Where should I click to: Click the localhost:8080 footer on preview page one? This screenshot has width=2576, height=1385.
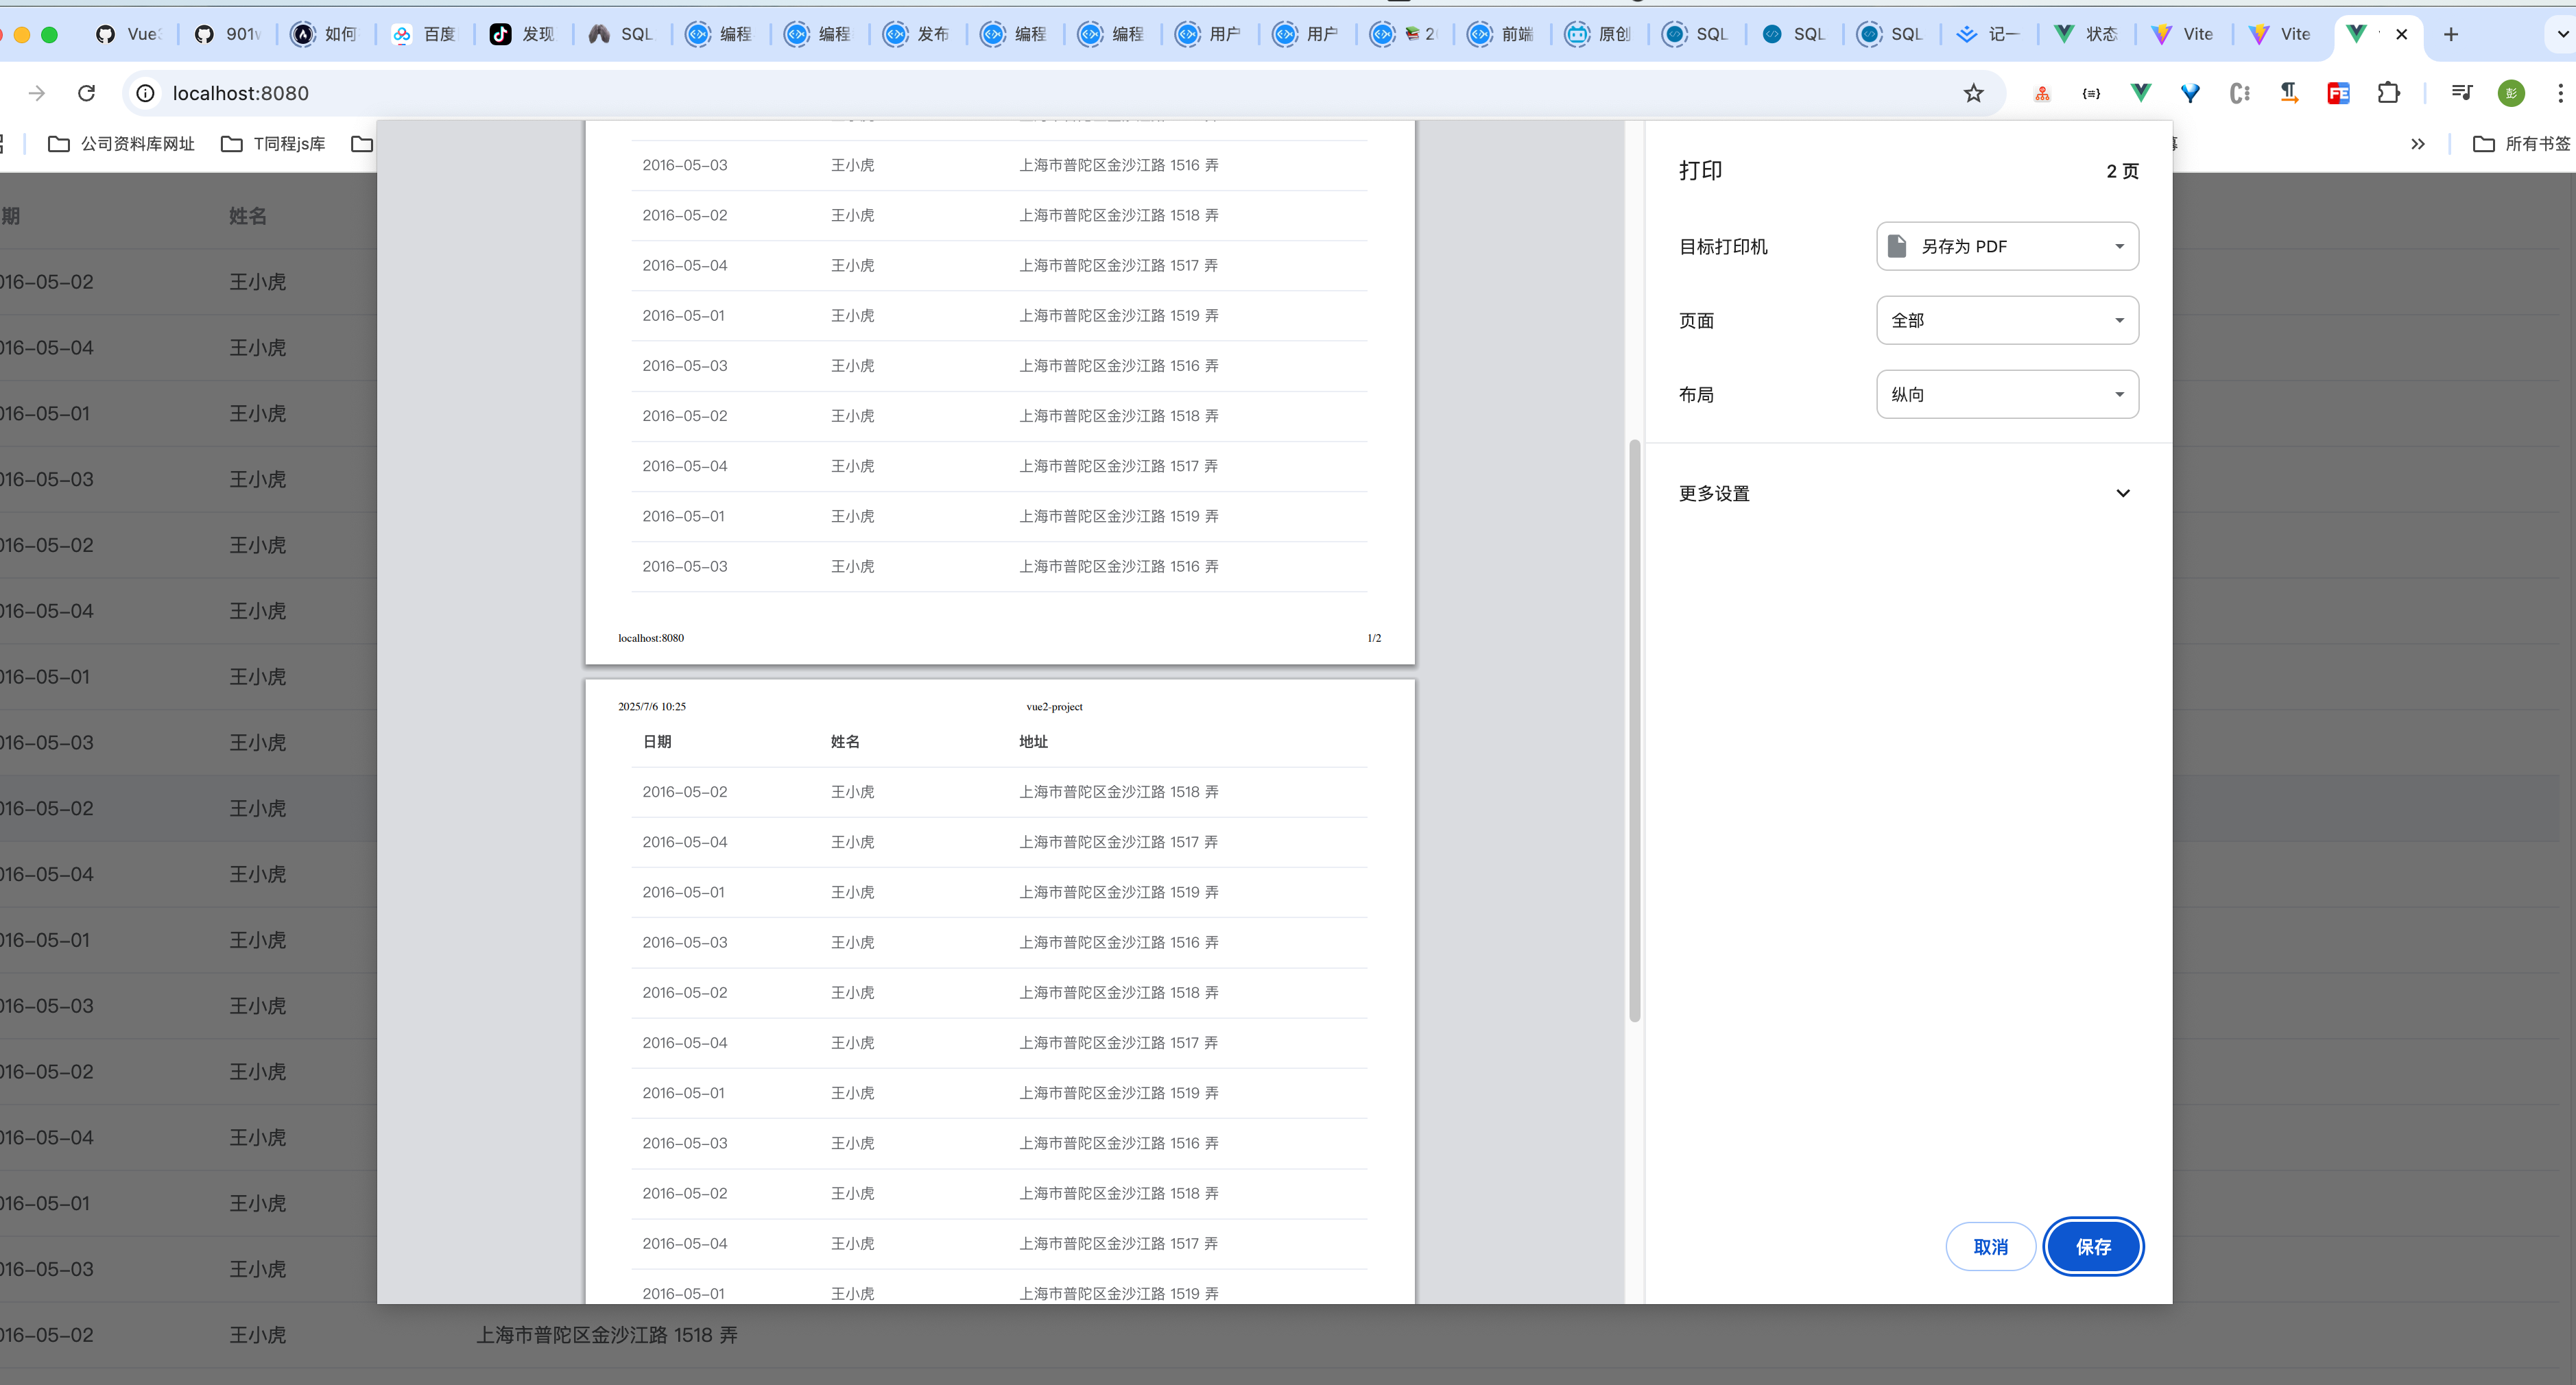click(651, 638)
